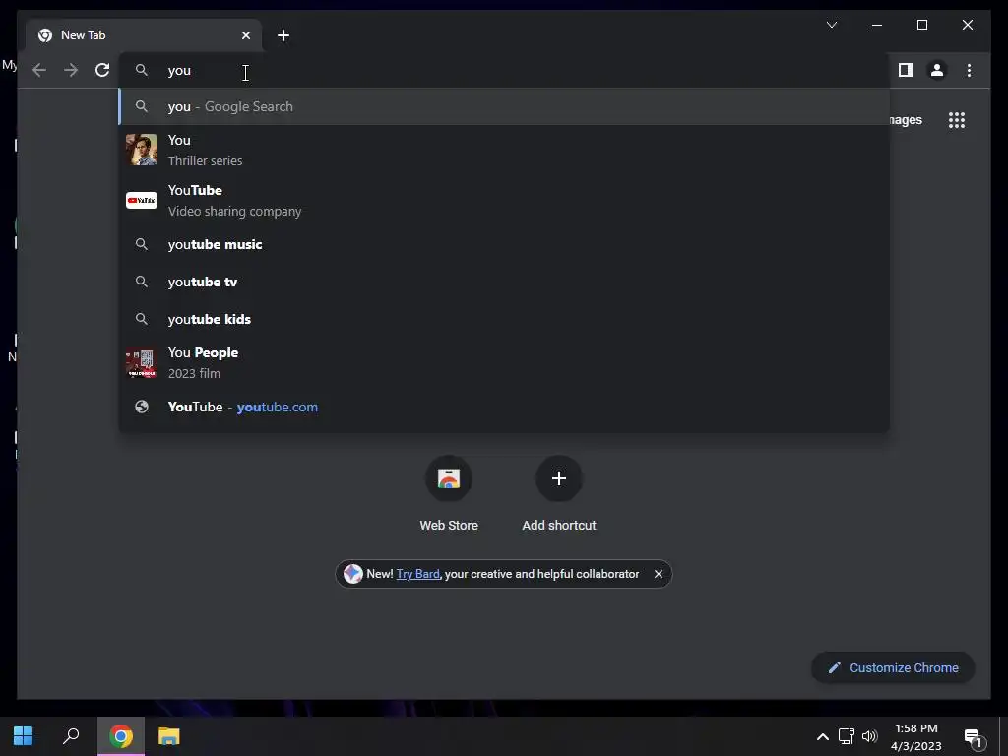Click the network tray icon

pyautogui.click(x=846, y=736)
